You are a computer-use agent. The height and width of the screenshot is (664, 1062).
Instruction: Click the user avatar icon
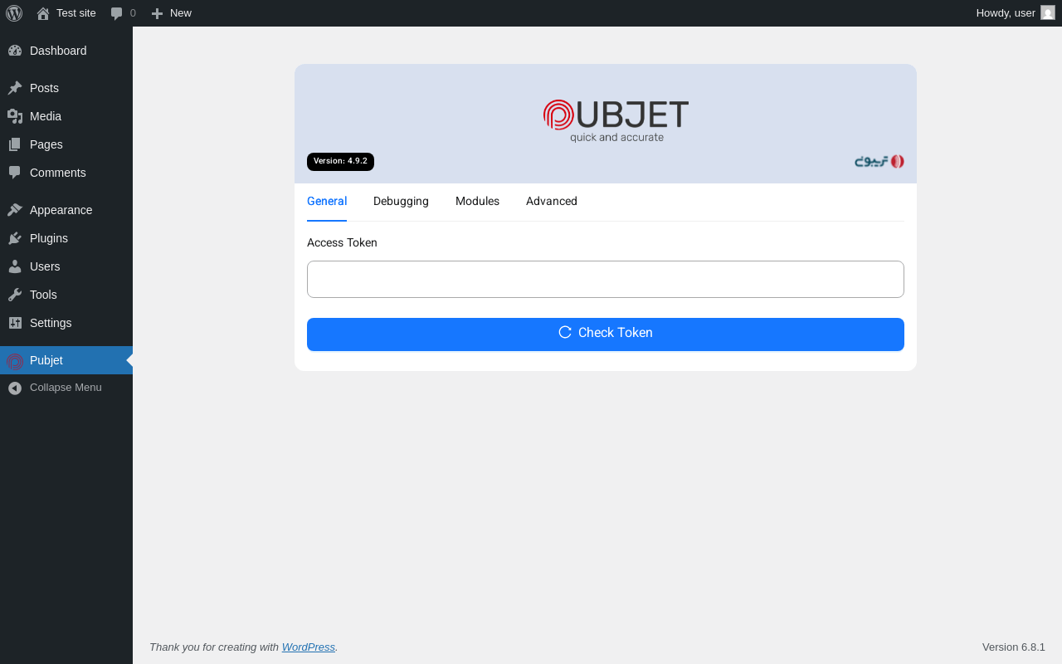(1048, 12)
